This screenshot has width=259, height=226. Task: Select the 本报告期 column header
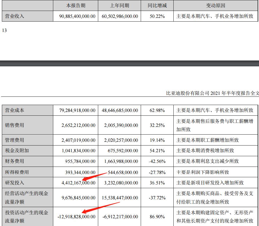coord(75,5)
